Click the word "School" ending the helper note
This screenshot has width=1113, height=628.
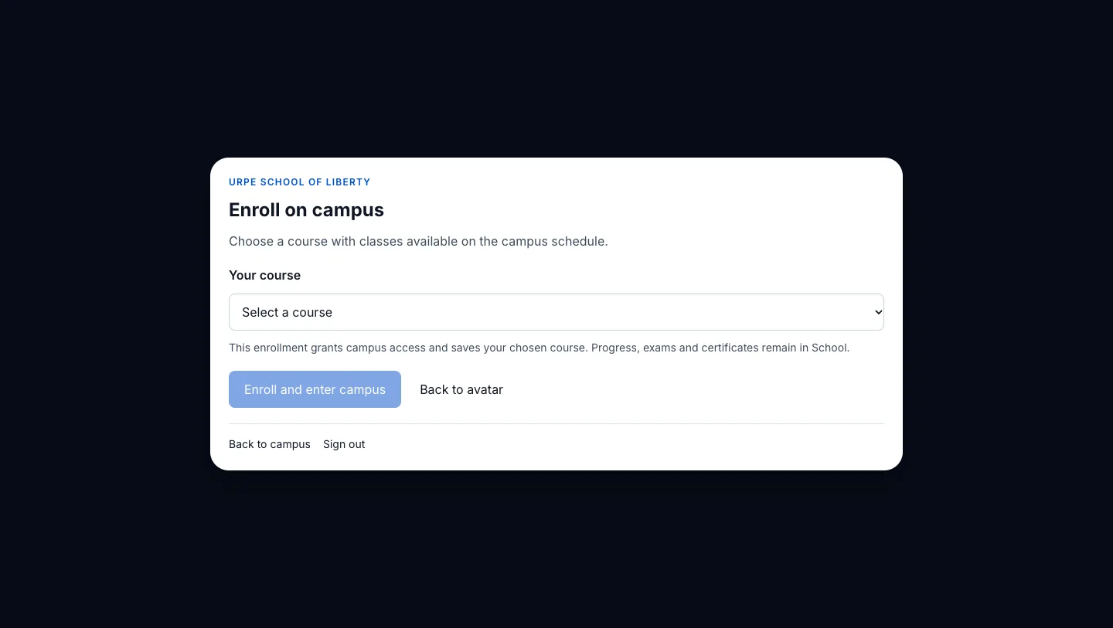coord(829,348)
